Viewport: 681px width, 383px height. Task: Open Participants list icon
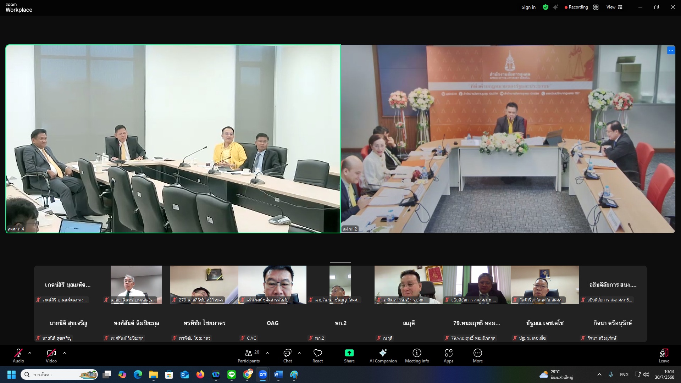tap(249, 353)
